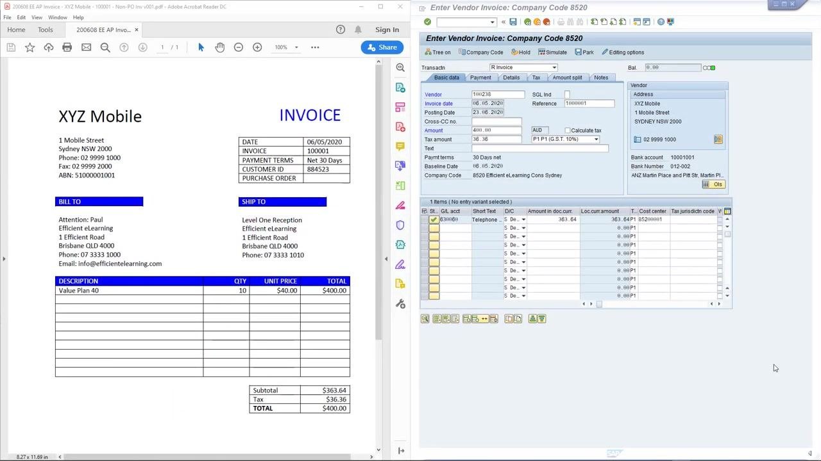
Task: Click the SAP Save icon
Action: point(513,22)
